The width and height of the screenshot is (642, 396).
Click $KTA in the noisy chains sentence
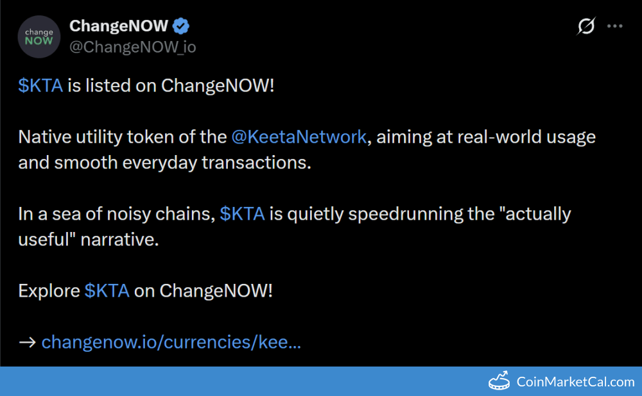pyautogui.click(x=242, y=214)
